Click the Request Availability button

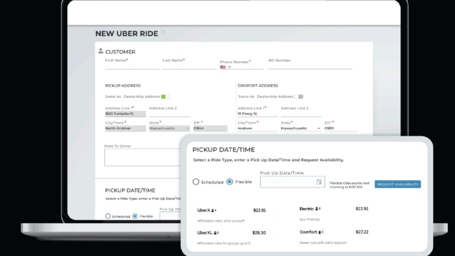(x=397, y=184)
